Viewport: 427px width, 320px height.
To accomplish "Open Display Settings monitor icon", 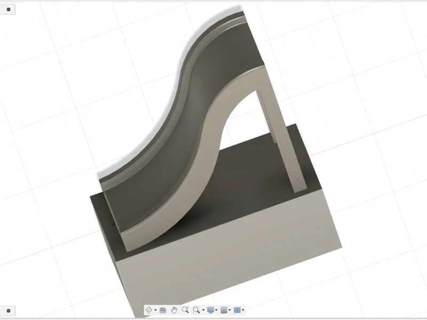I will pyautogui.click(x=210, y=310).
